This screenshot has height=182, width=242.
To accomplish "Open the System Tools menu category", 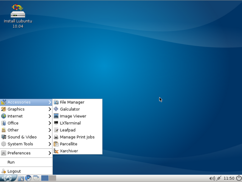I will [26, 144].
